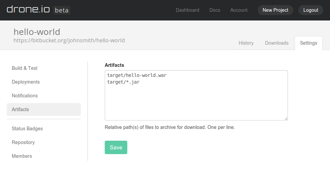Open the Account page
The image size is (330, 187).
[239, 10]
